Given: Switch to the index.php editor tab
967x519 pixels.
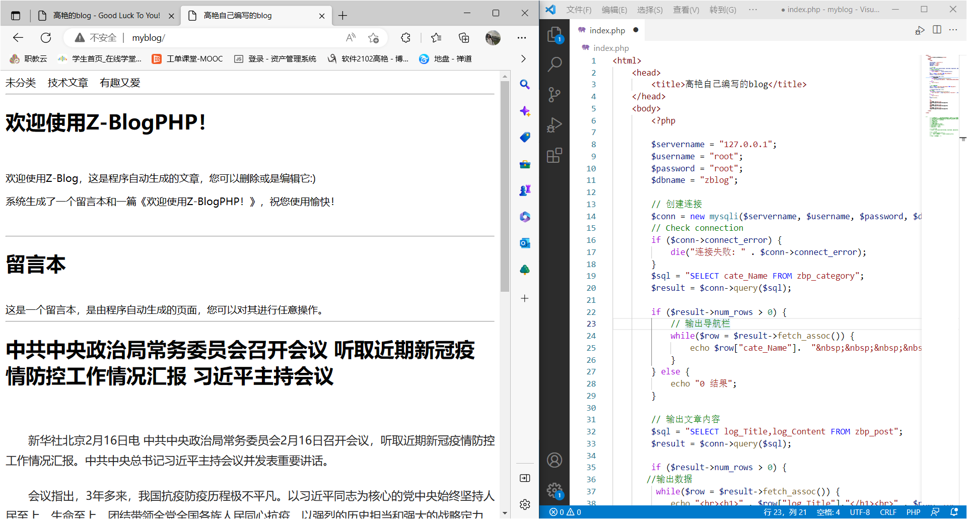Looking at the screenshot, I should click(x=607, y=30).
